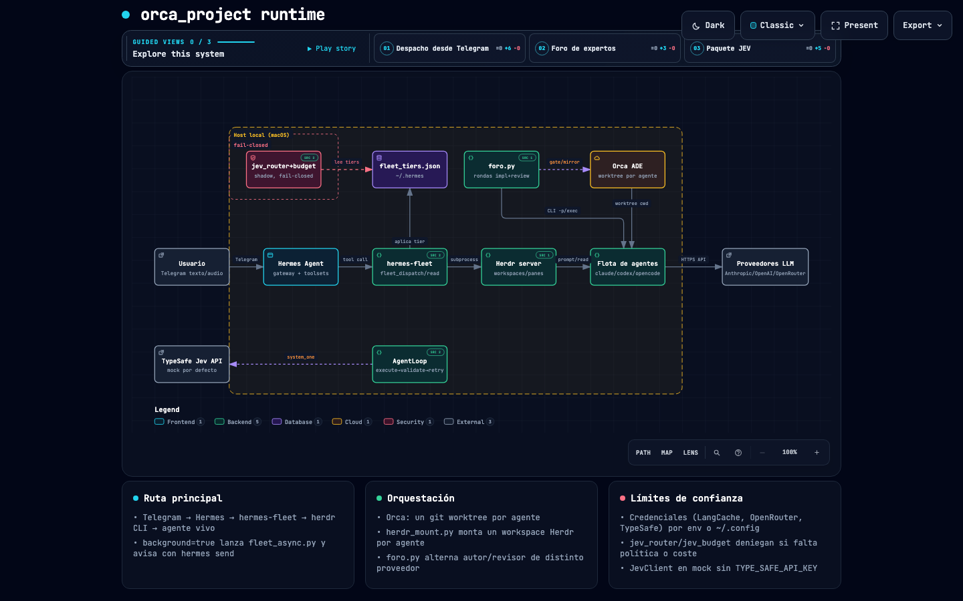963x601 pixels.
Task: Open guided view 01 Despacho desde Telegram
Action: click(449, 48)
